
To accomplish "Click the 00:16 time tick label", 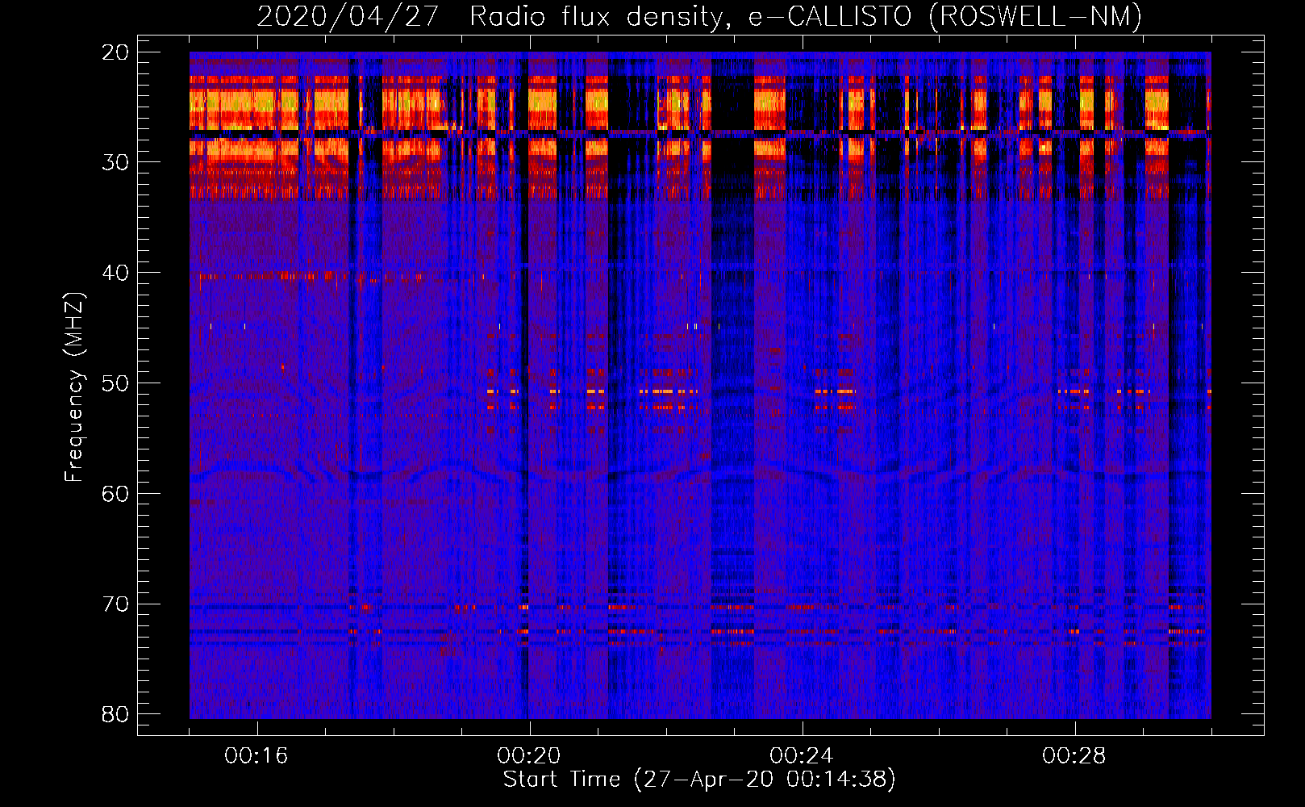I will pos(256,756).
